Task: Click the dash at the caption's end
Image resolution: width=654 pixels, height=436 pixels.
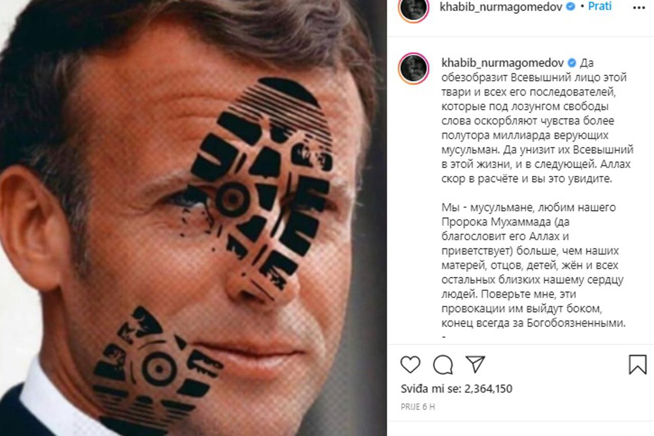Action: pyautogui.click(x=443, y=337)
